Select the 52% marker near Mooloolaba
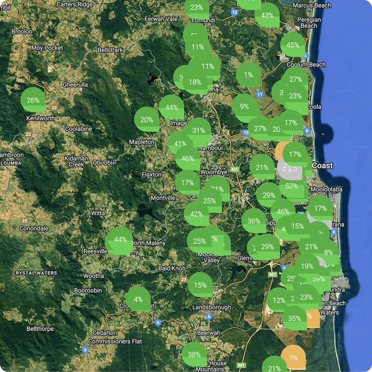 [x=292, y=186]
